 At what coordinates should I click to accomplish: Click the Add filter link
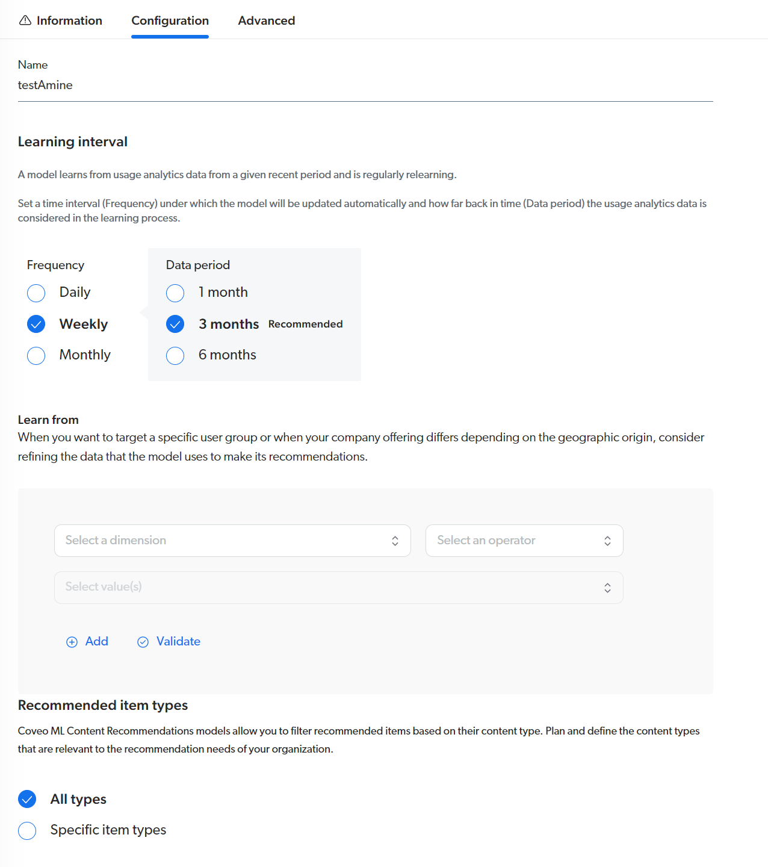(96, 641)
